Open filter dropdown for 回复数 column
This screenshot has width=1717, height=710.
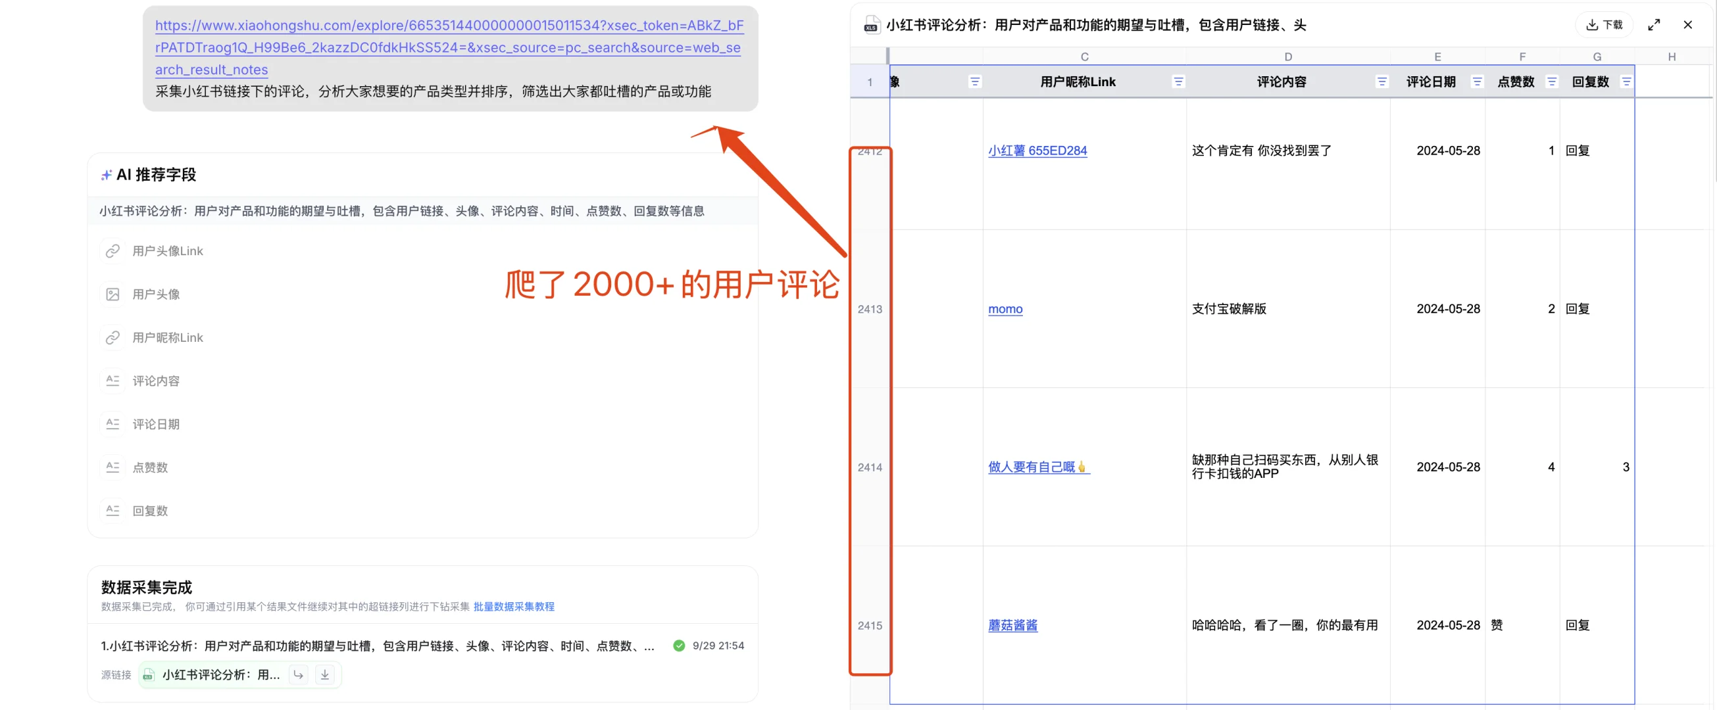click(1626, 82)
